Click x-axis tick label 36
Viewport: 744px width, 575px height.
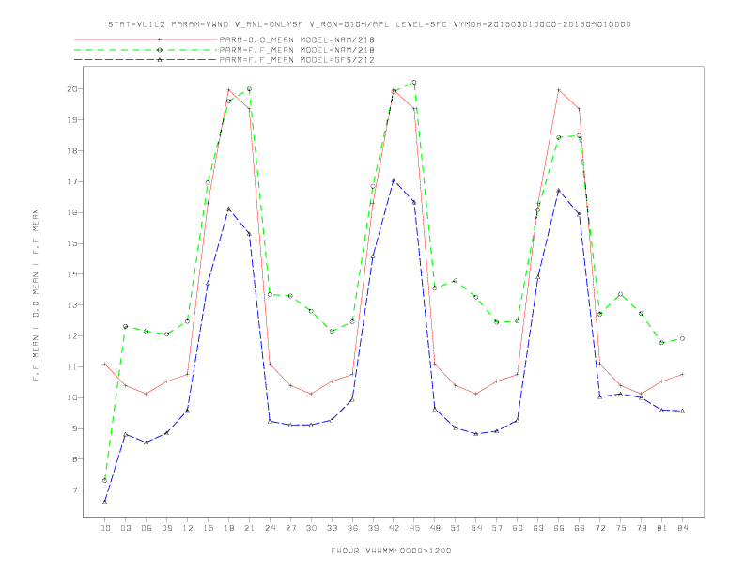pos(352,528)
